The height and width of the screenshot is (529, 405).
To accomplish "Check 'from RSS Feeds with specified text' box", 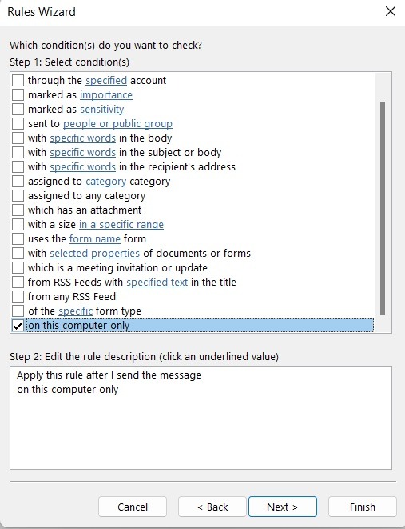I will click(18, 282).
